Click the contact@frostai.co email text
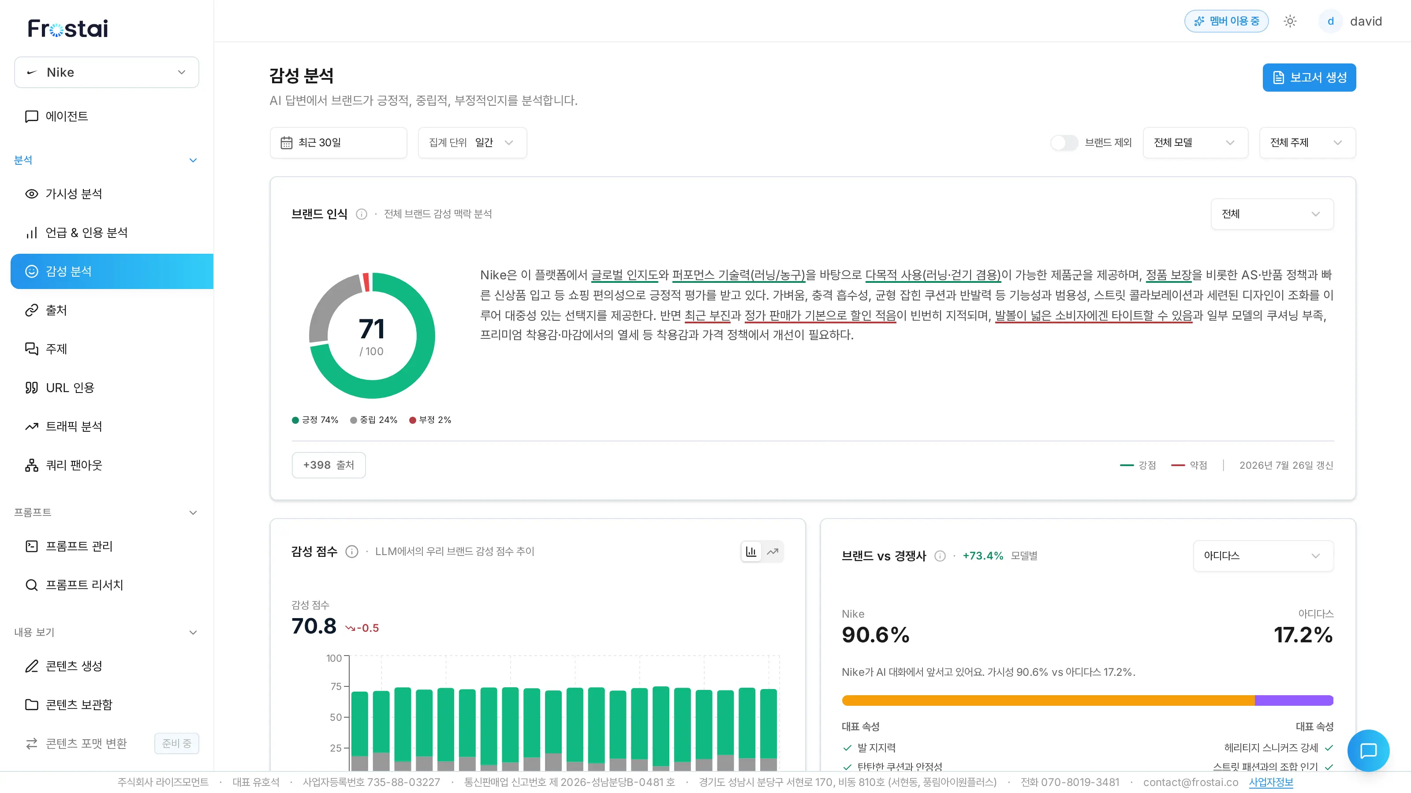The width and height of the screenshot is (1411, 793). pos(1191,782)
